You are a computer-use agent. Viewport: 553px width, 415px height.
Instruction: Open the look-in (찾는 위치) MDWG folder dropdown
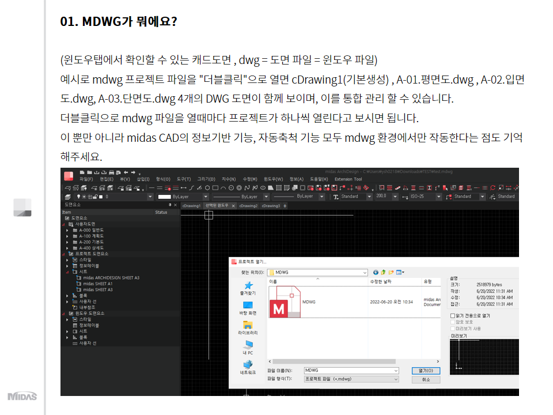click(x=365, y=273)
